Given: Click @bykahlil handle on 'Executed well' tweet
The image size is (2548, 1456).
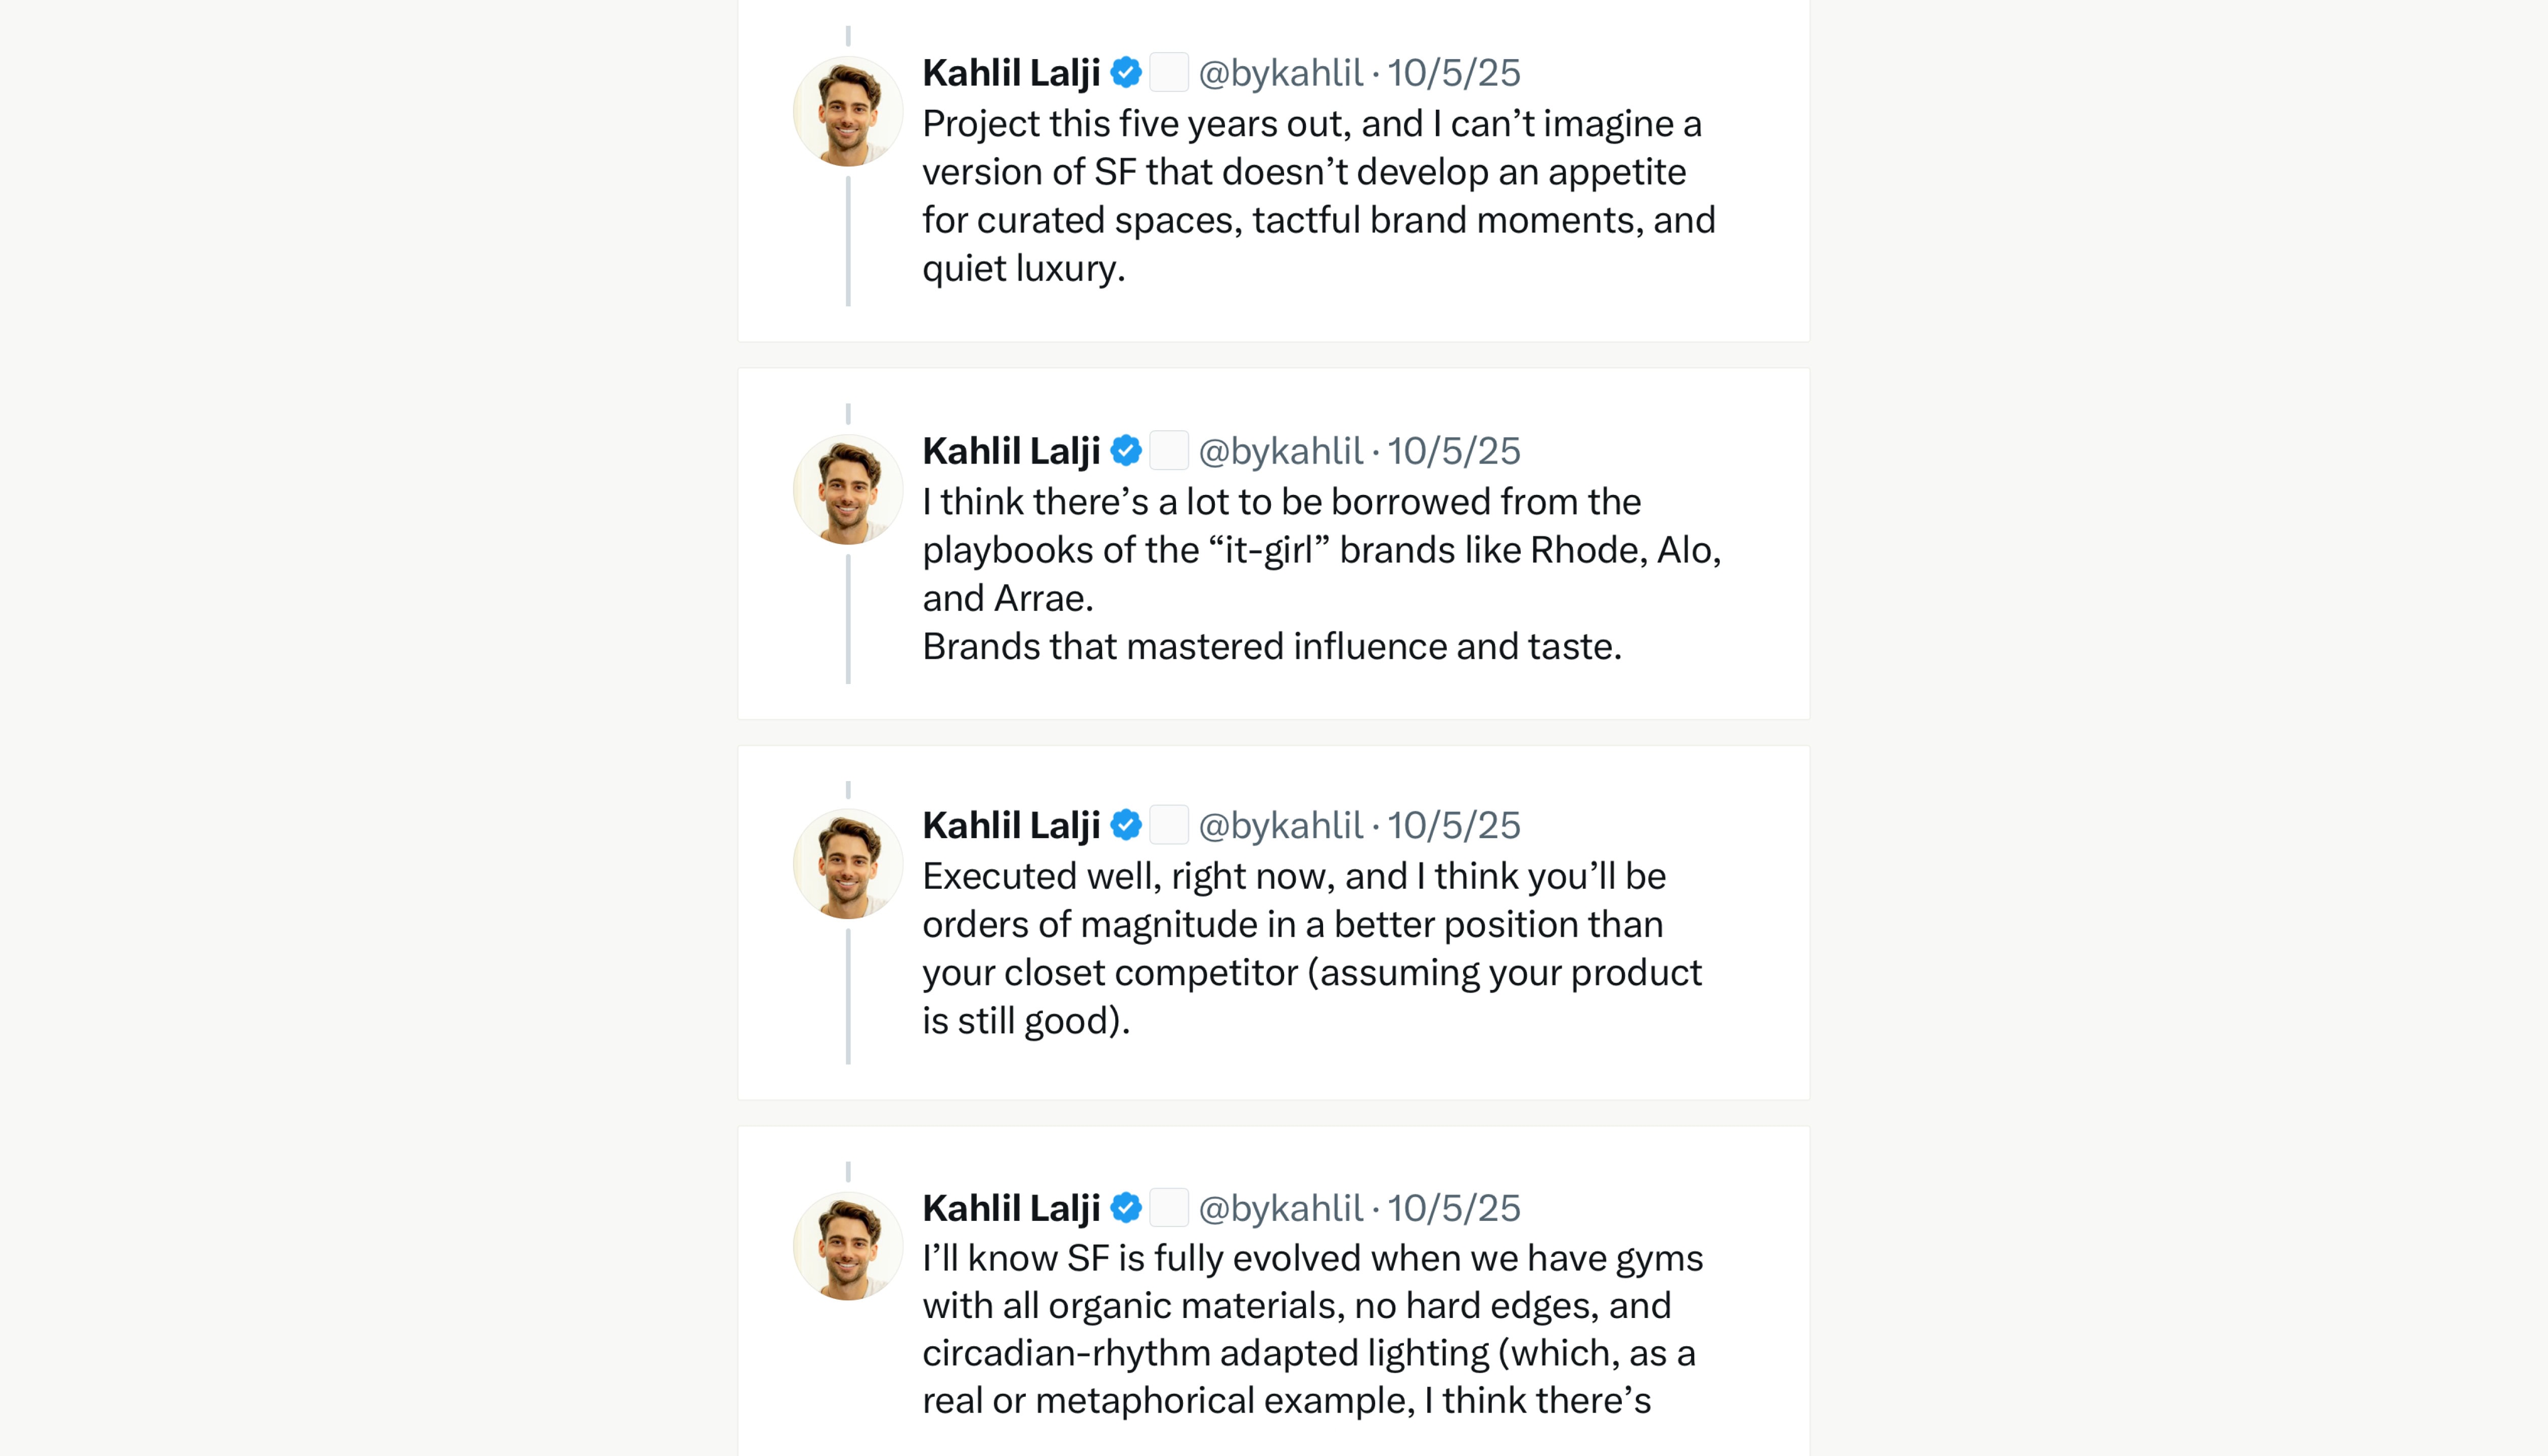Looking at the screenshot, I should click(1280, 826).
